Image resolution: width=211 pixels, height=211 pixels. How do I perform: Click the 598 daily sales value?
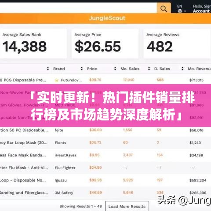click(160, 80)
